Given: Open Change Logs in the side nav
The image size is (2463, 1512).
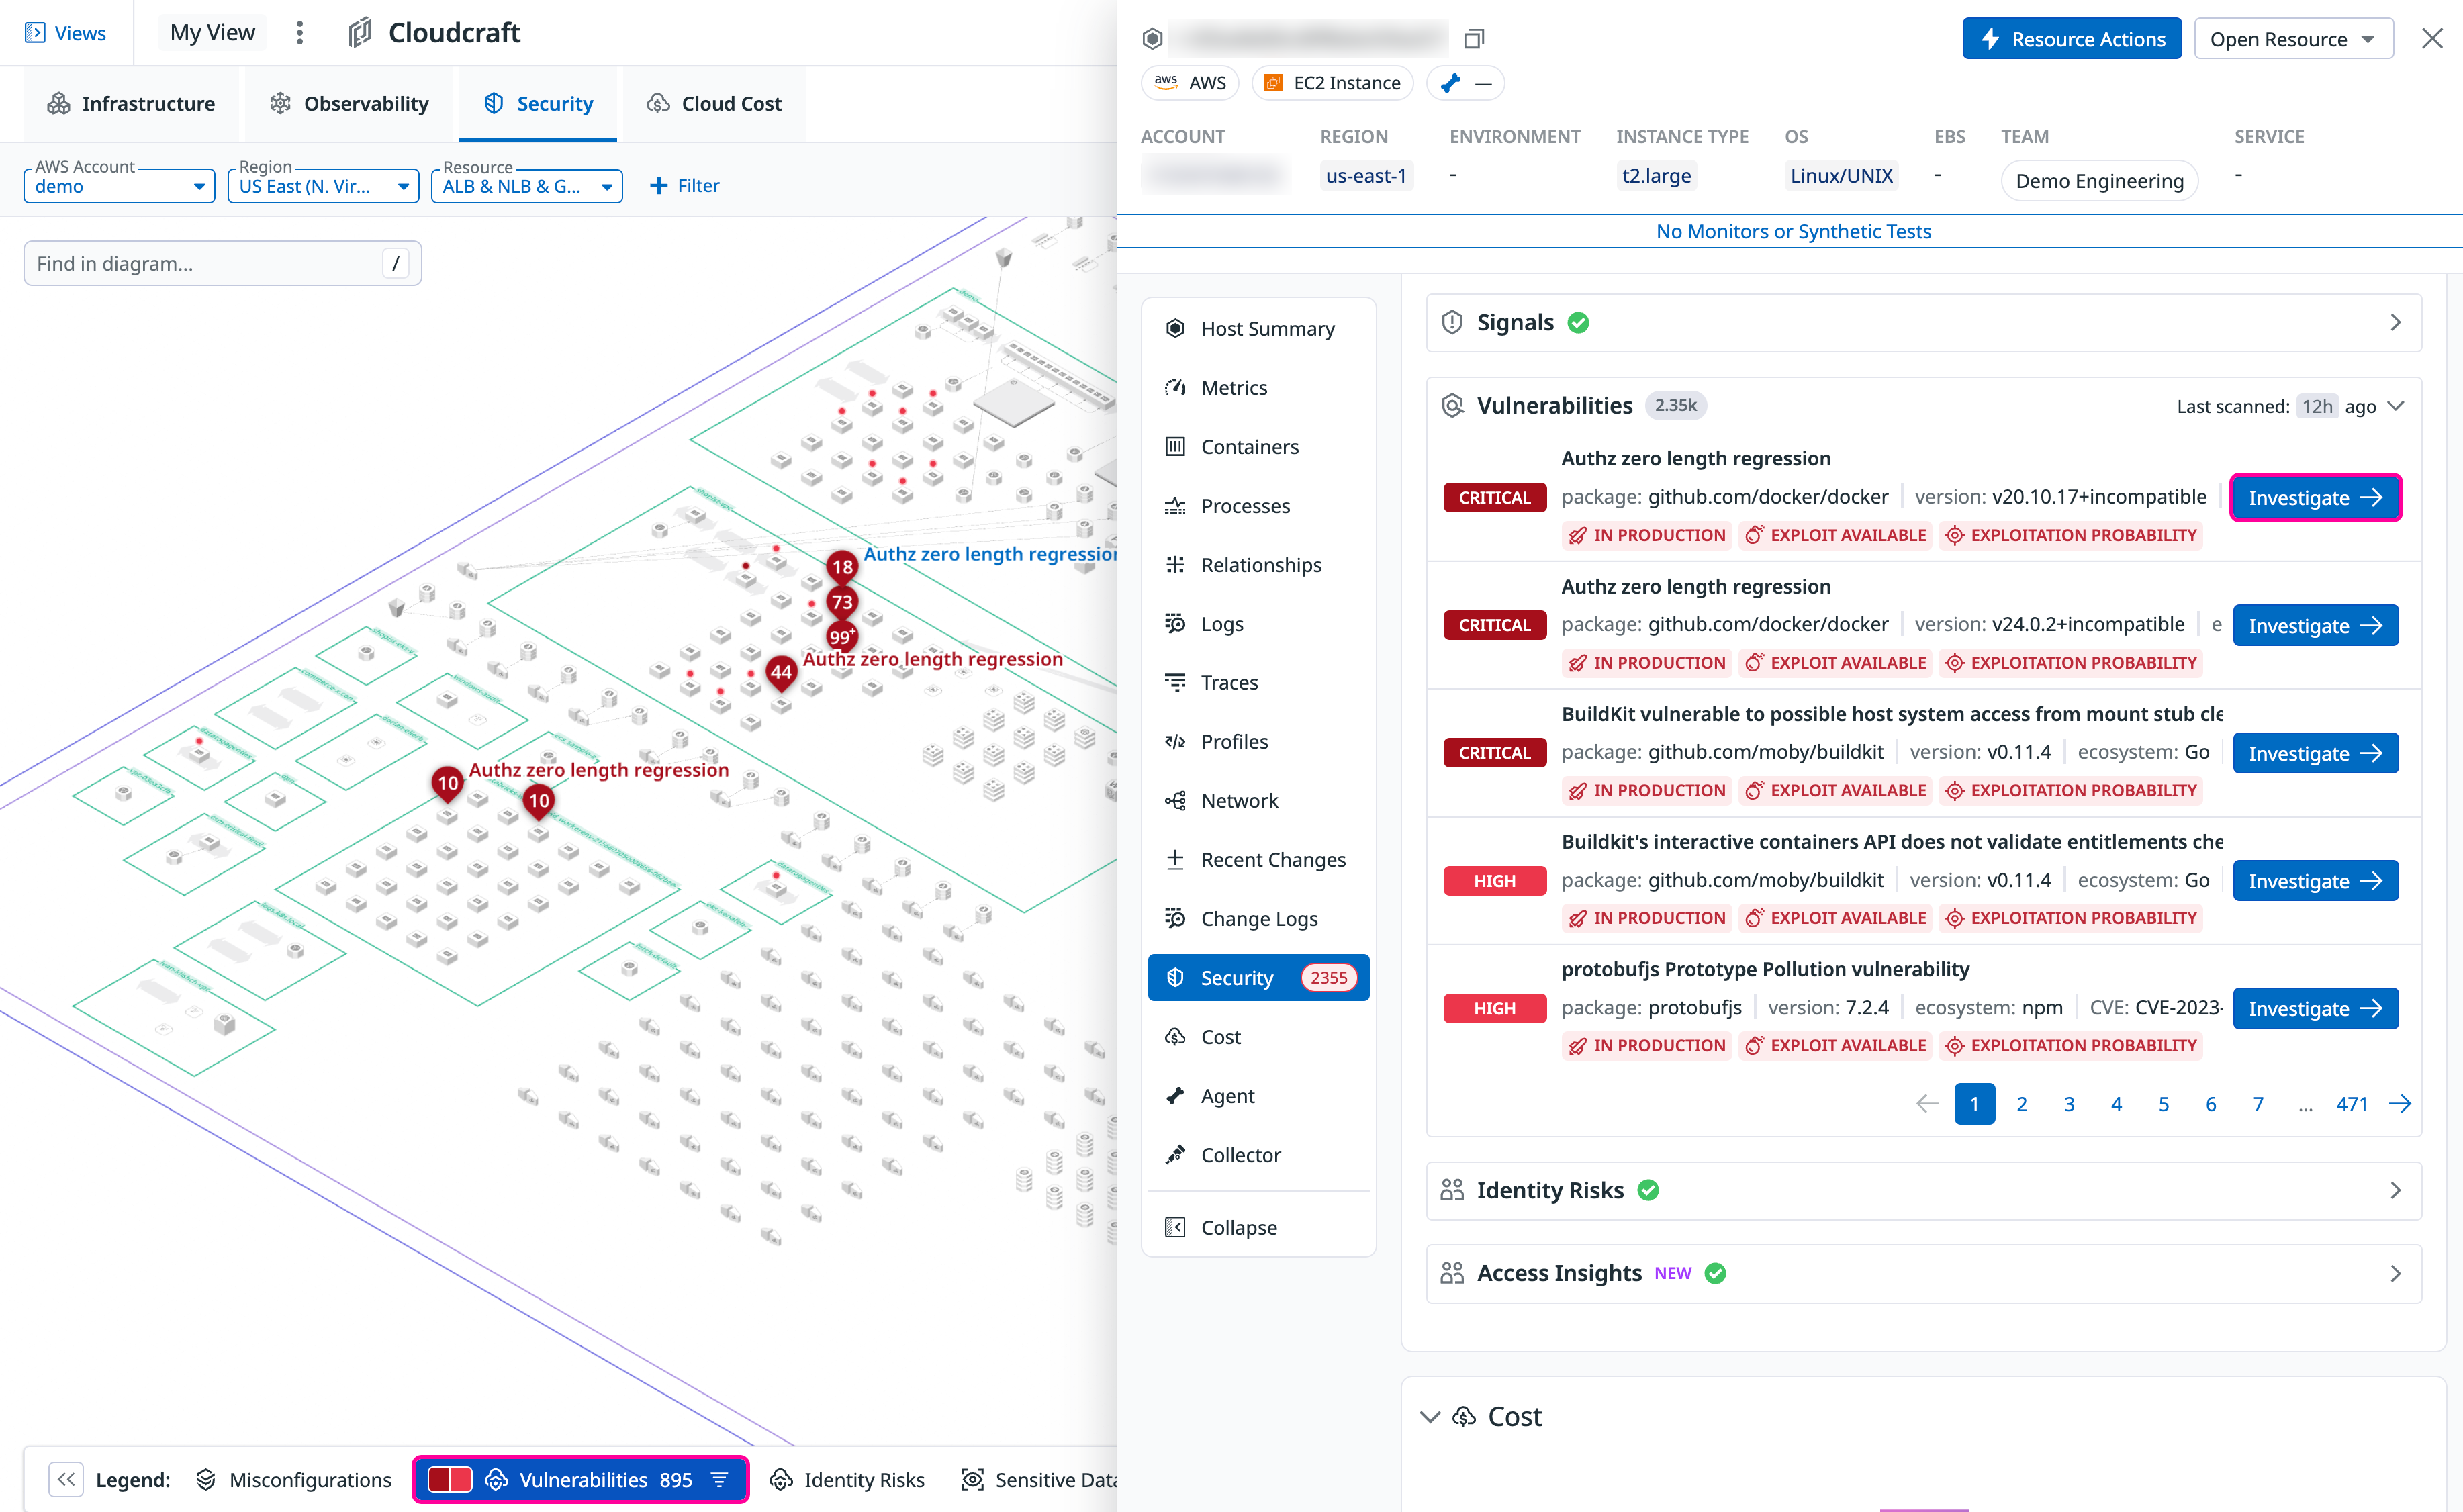Looking at the screenshot, I should click(x=1258, y=919).
